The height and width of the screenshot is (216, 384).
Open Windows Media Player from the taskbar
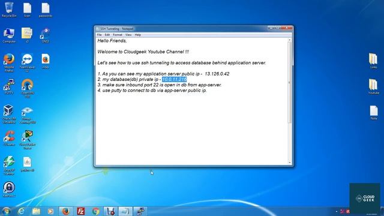click(50, 211)
